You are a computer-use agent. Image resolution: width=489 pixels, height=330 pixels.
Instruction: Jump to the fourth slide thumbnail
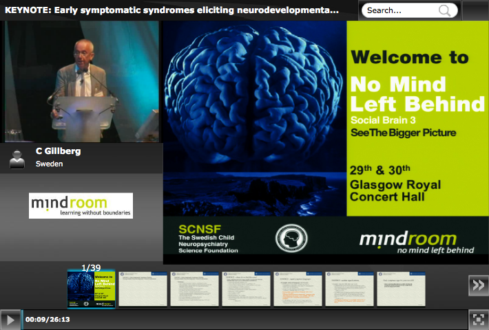[x=246, y=289]
